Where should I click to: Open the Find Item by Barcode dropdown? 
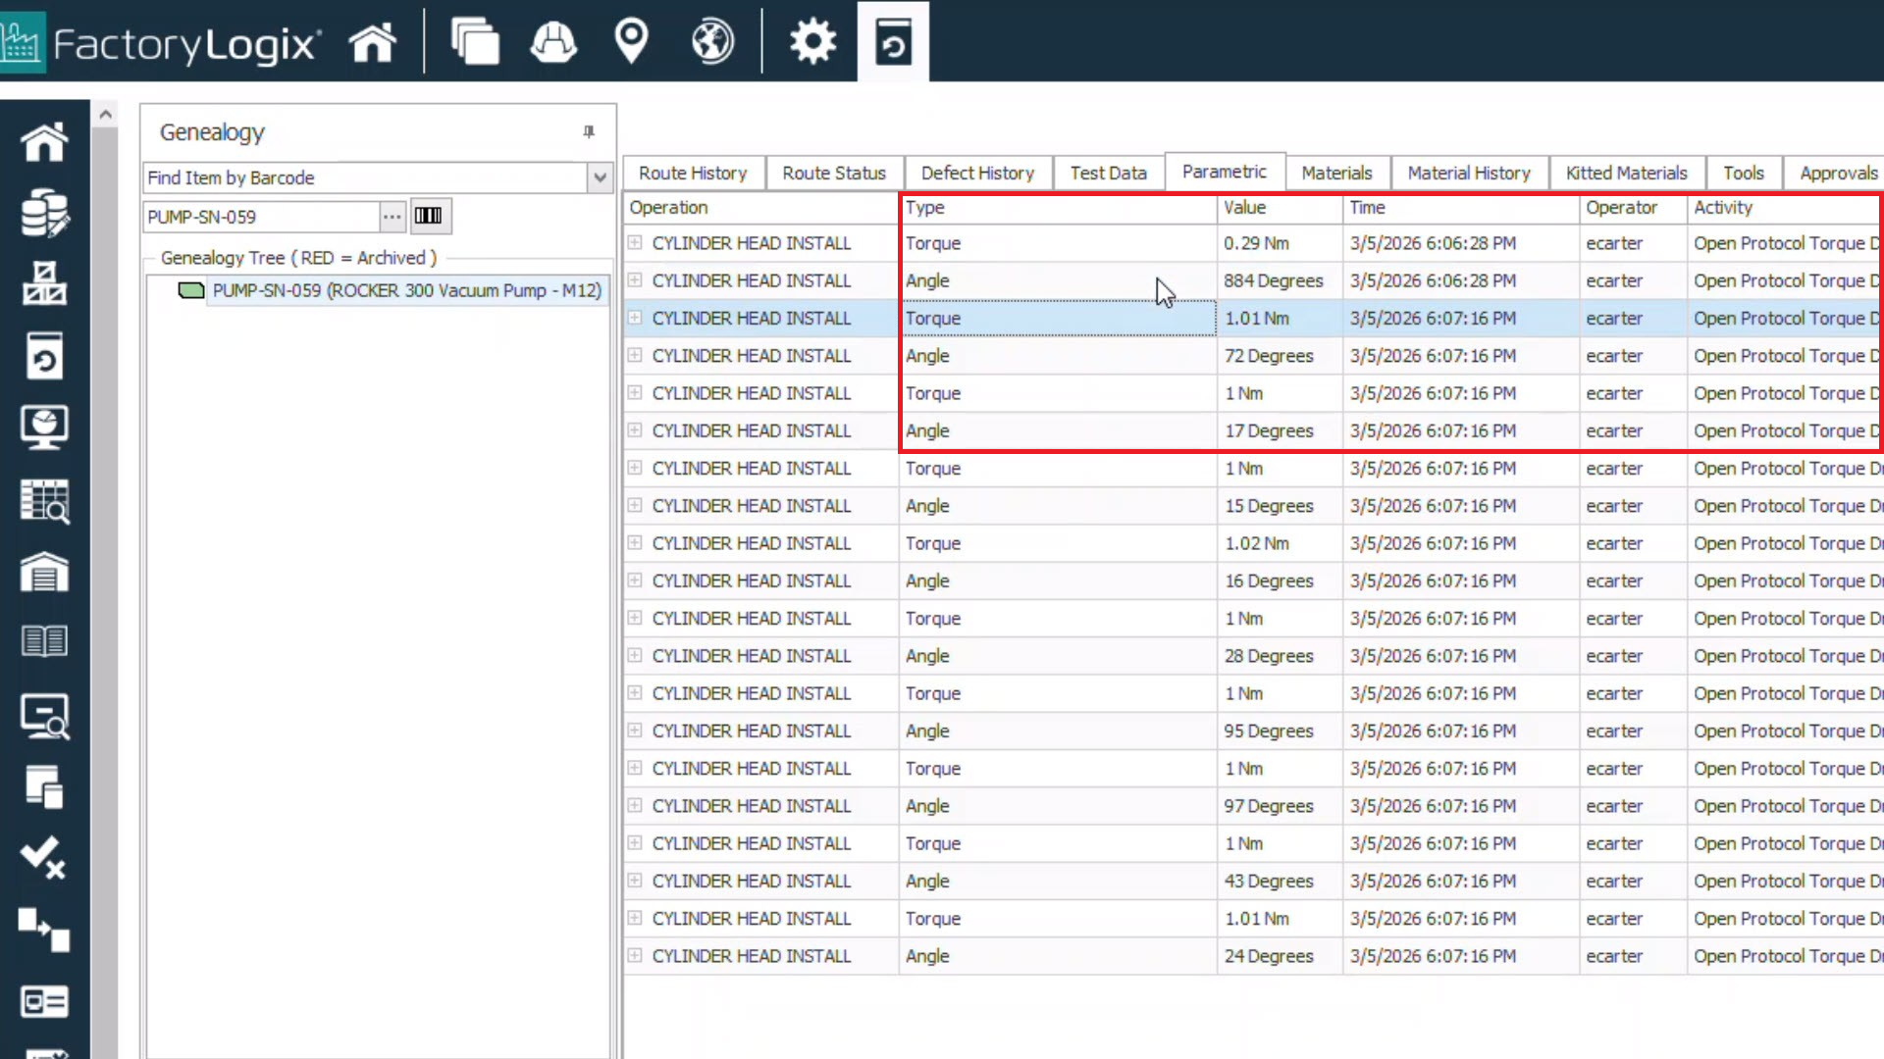[x=599, y=177]
